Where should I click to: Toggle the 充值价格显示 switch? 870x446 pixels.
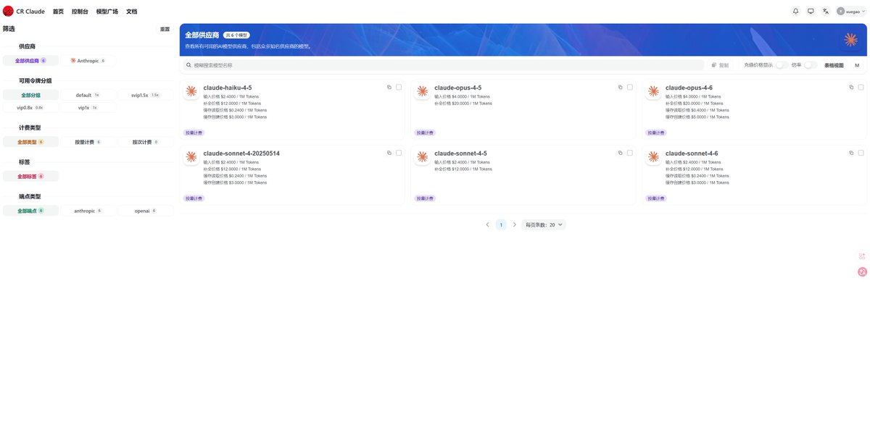[x=782, y=65]
